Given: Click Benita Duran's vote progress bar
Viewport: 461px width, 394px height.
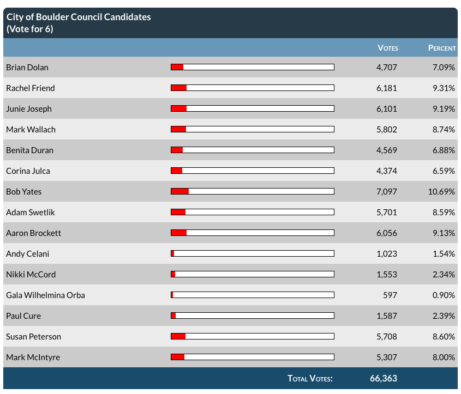Looking at the screenshot, I should [x=252, y=150].
